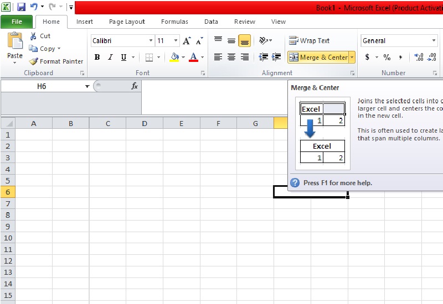Apply Percent Style format
The width and height of the screenshot is (443, 304).
(x=387, y=57)
